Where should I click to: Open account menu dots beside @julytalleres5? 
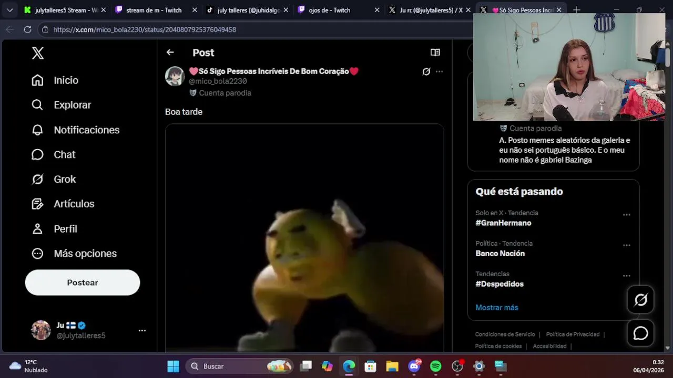point(142,330)
